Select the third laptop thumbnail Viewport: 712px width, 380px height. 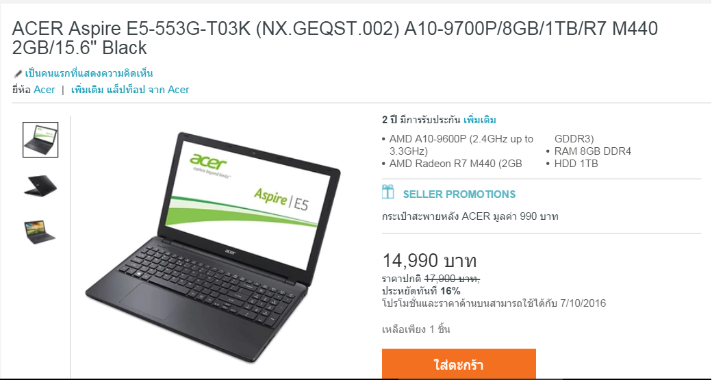coord(40,231)
